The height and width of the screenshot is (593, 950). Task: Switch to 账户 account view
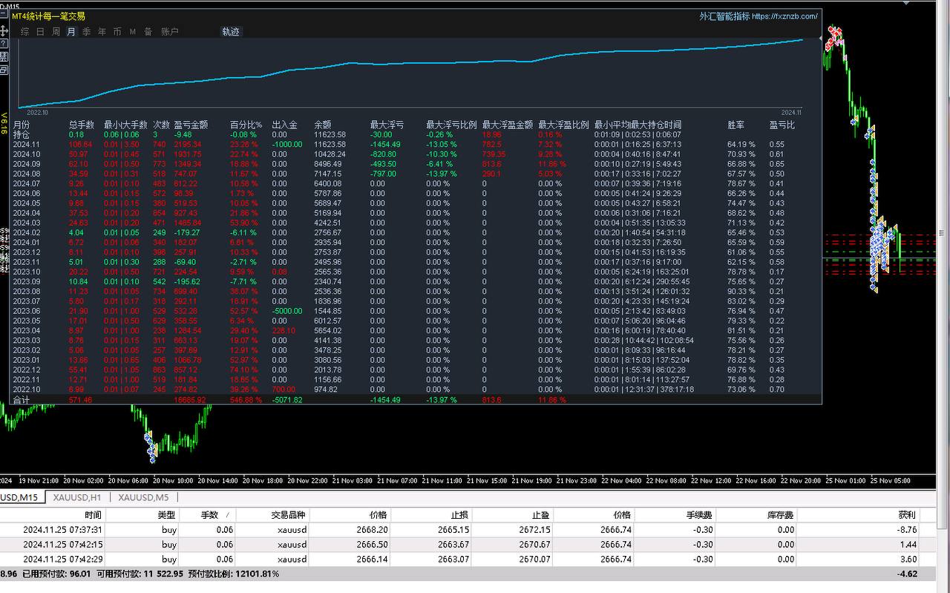170,32
